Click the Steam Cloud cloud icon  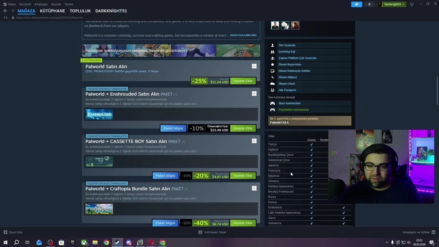(272, 84)
